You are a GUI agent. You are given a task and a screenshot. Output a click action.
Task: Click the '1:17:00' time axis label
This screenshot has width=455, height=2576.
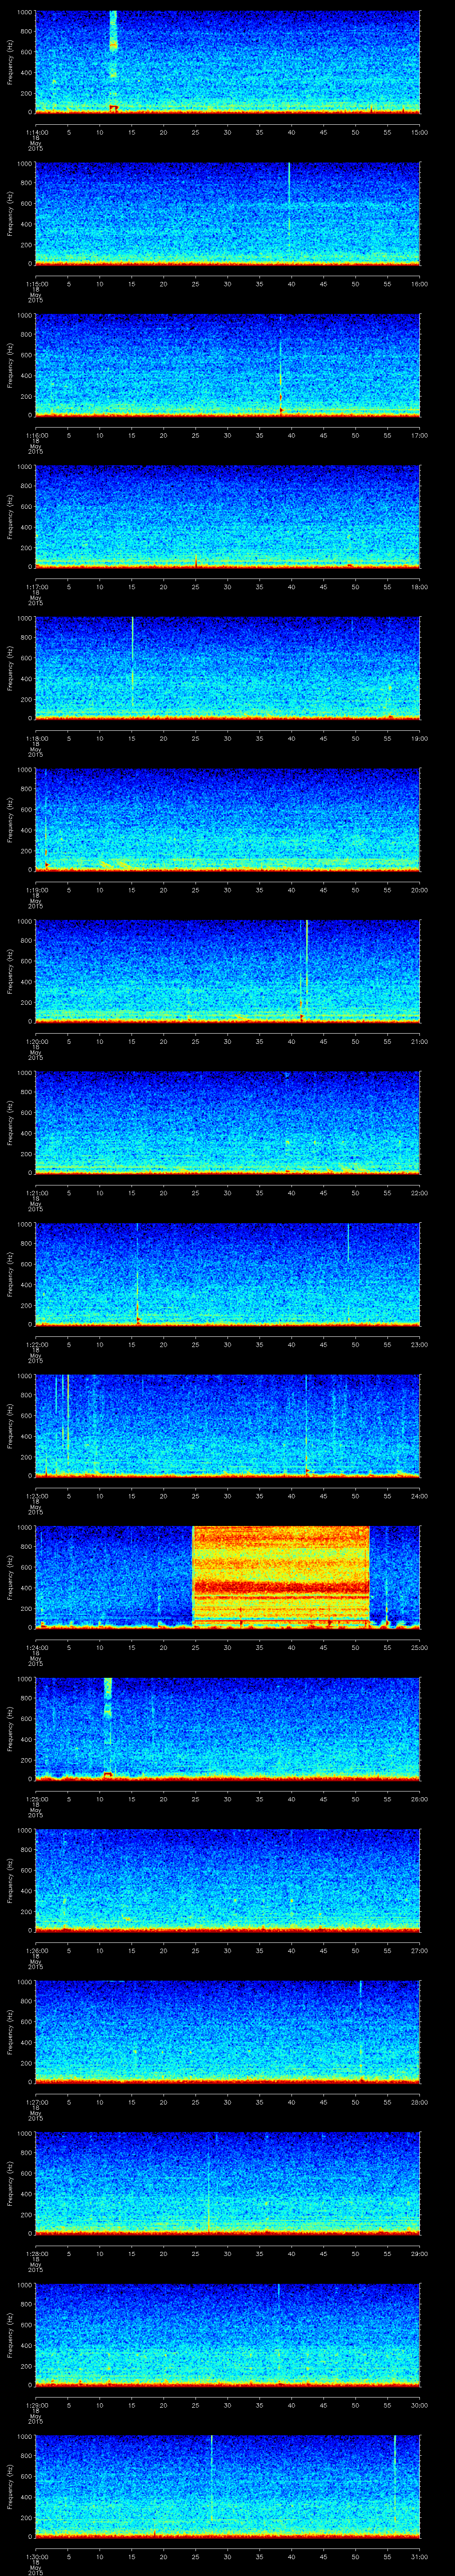36,587
